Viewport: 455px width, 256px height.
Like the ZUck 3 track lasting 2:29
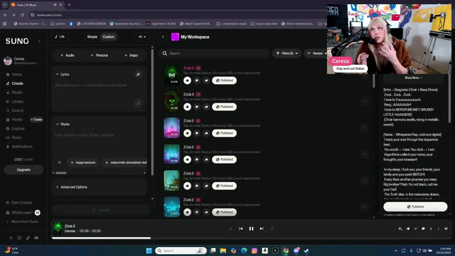[187, 80]
